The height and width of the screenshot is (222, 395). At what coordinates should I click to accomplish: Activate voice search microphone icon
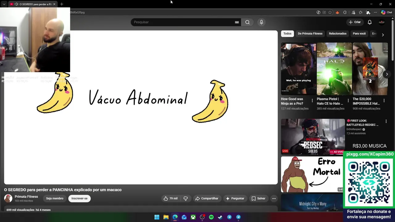(x=261, y=22)
